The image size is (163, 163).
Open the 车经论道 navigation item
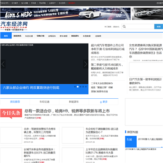[29, 36]
